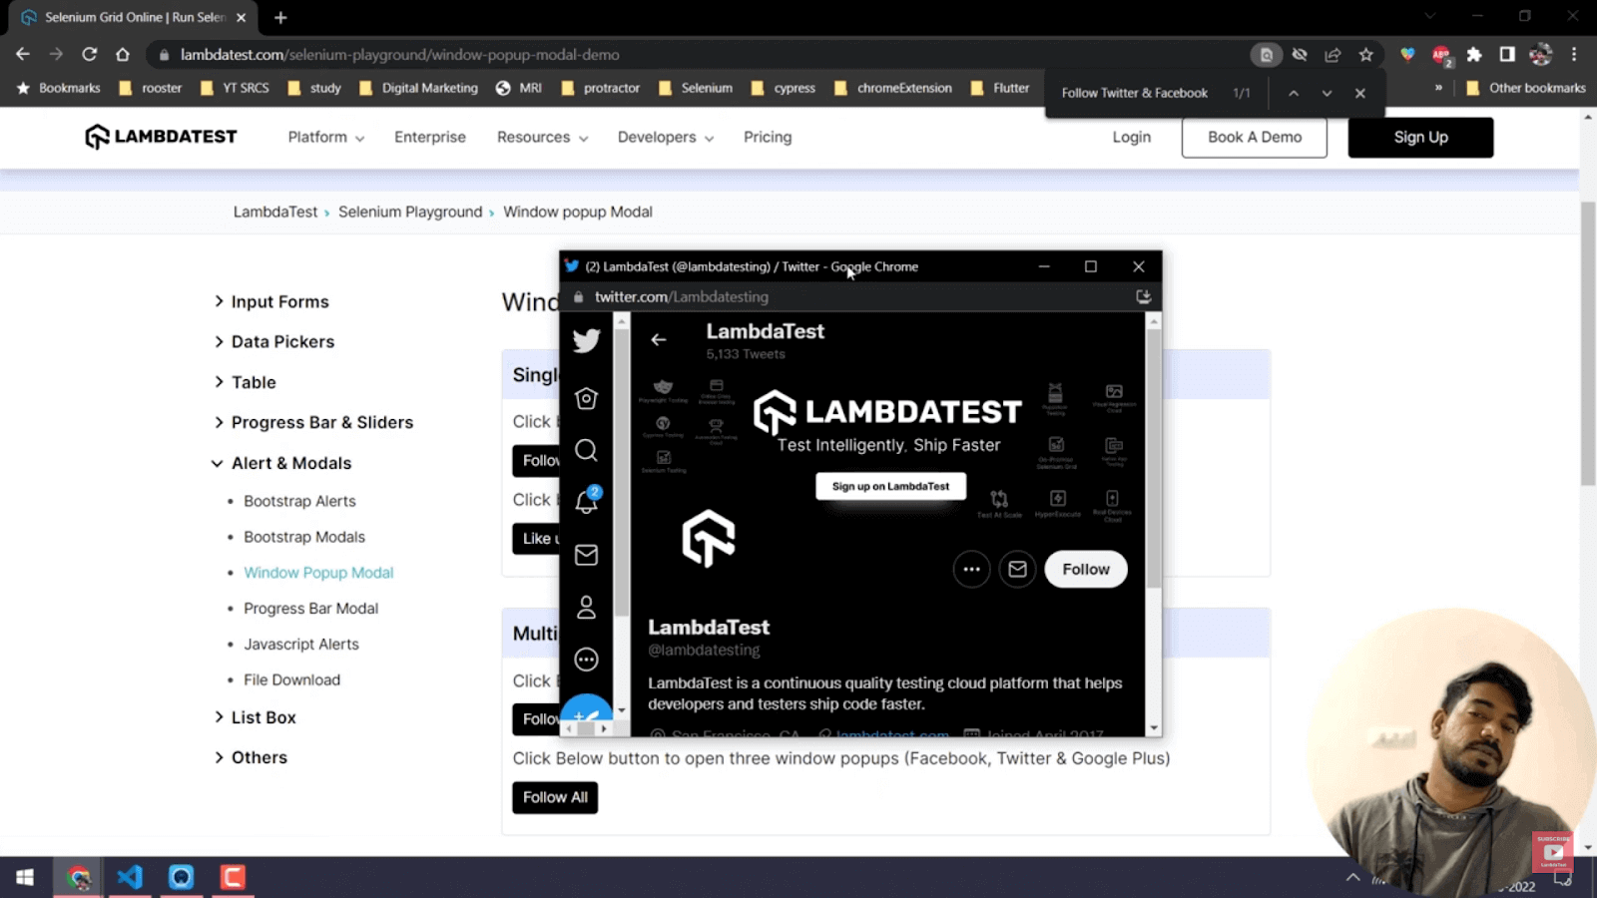The image size is (1597, 898).
Task: Click the Follow button on Twitter profile
Action: point(1086,570)
